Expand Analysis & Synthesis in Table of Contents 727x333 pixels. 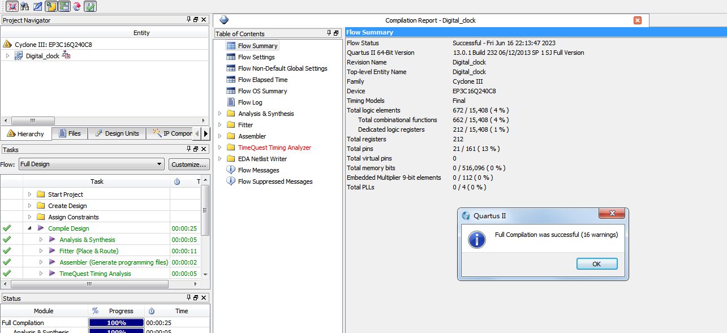(220, 114)
